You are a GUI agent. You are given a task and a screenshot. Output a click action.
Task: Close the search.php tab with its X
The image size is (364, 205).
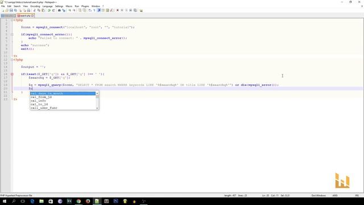32,16
